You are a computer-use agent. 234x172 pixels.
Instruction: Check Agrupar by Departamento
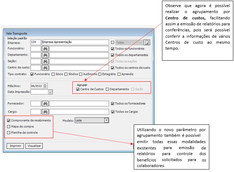(107, 89)
